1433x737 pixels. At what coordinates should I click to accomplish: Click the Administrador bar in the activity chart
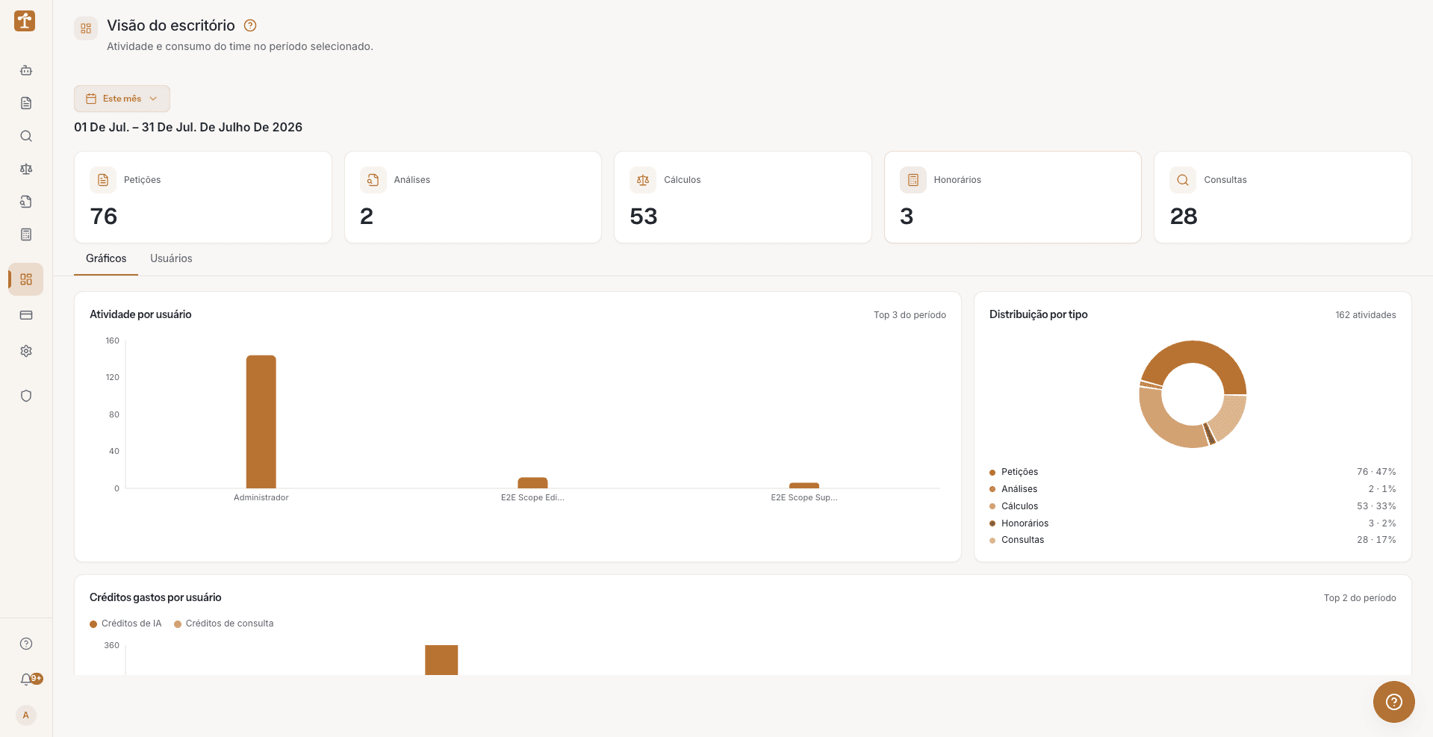pos(261,422)
